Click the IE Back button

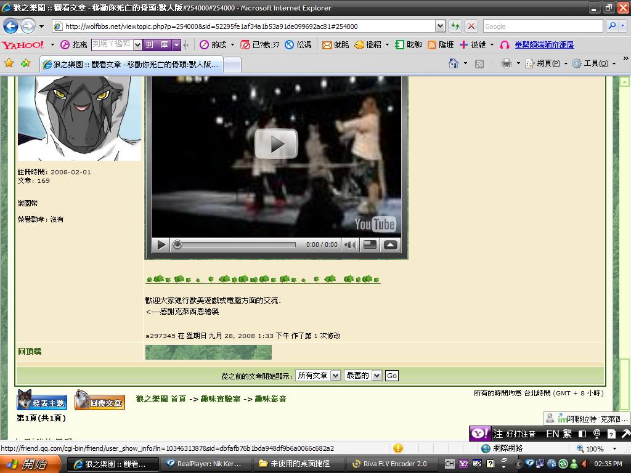(x=10, y=26)
